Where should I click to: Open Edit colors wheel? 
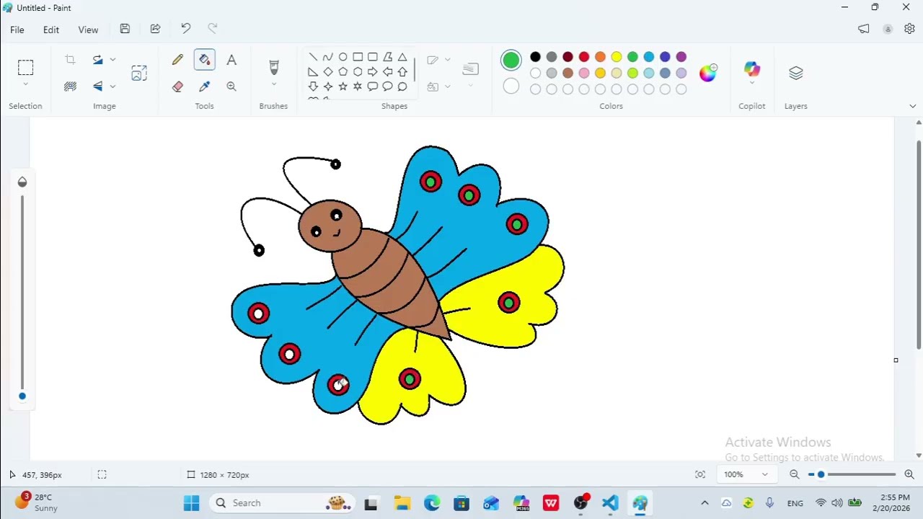[708, 73]
